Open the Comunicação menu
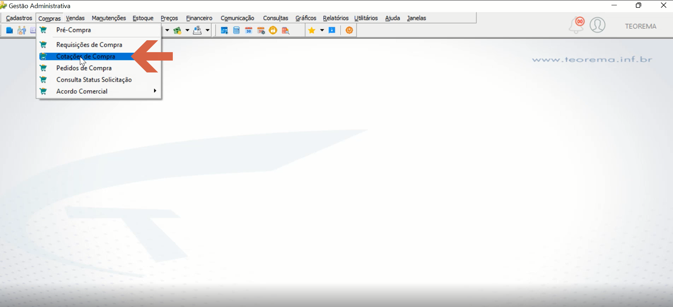Screen dimensions: 673x307 point(237,18)
